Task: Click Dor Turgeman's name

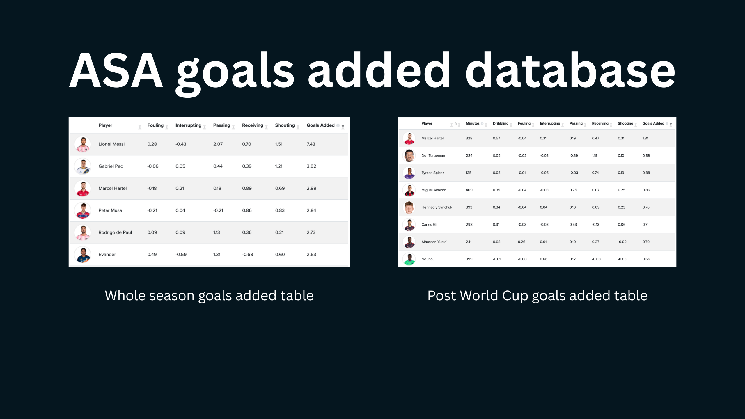Action: [433, 155]
